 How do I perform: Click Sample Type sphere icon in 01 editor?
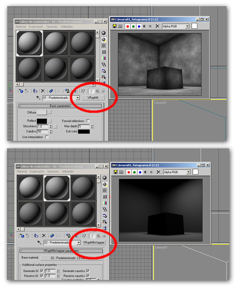104,33
